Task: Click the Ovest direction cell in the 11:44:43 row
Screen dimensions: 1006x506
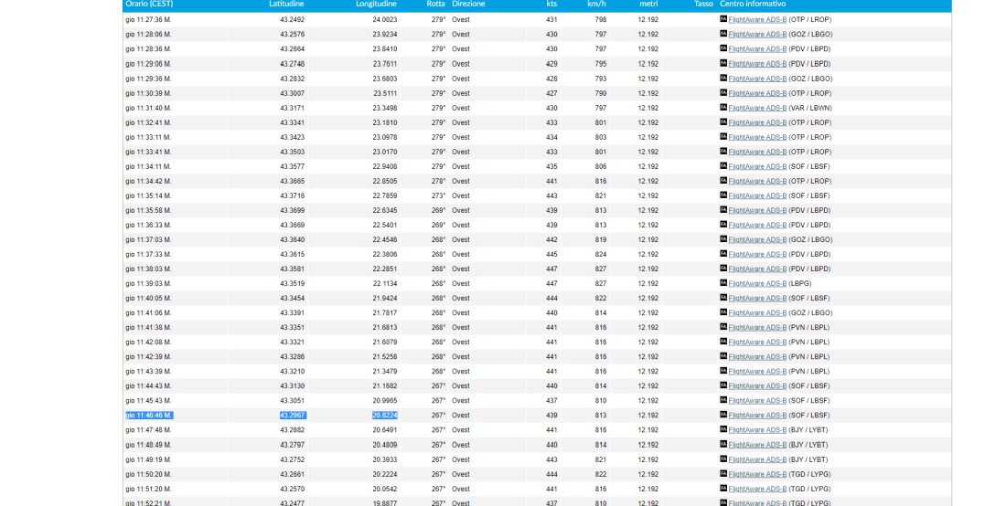Action: pyautogui.click(x=461, y=386)
